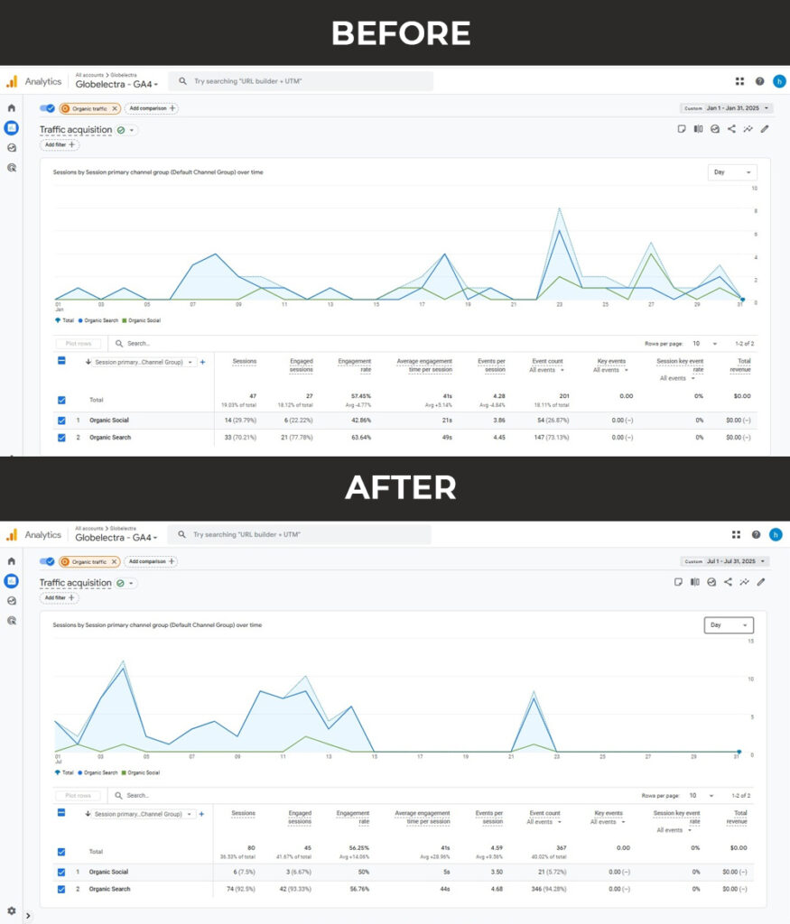Open Admin settings gear at bottom left
This screenshot has height=924, width=790.
(x=11, y=910)
